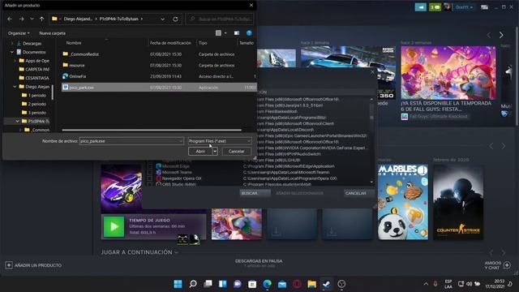This screenshot has height=292, width=519.
Task: Click the horizontal scrollbar of file list
Action: pyautogui.click(x=152, y=130)
